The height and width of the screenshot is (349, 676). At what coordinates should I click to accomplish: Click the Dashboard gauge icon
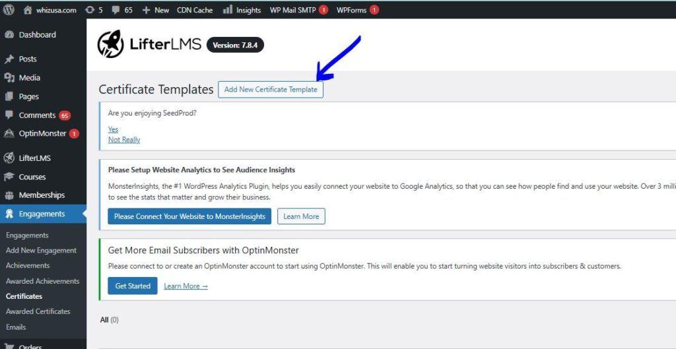click(x=9, y=35)
